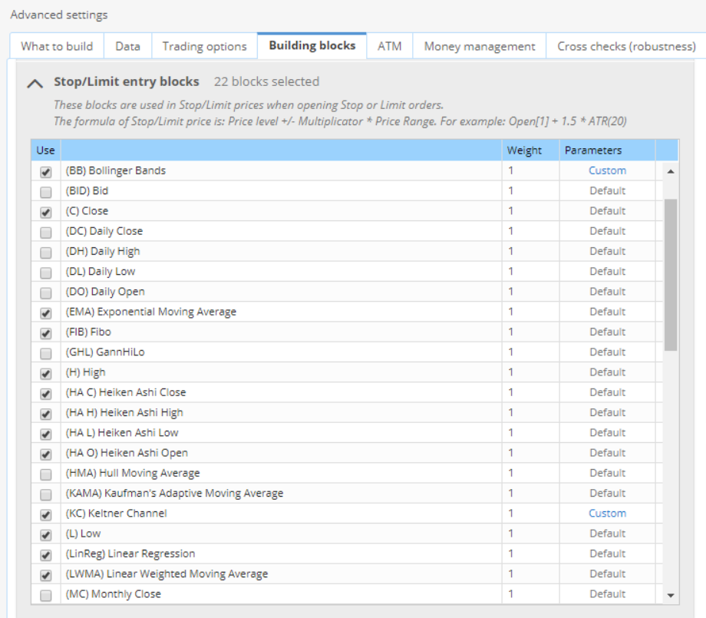The width and height of the screenshot is (706, 618).
Task: Open the Trading options tab
Action: [204, 46]
